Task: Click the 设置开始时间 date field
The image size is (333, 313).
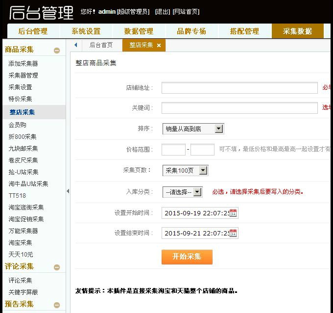Action: (200, 213)
